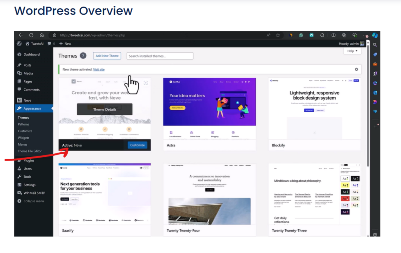Click the WordPress logo in admin bar

pos(19,44)
